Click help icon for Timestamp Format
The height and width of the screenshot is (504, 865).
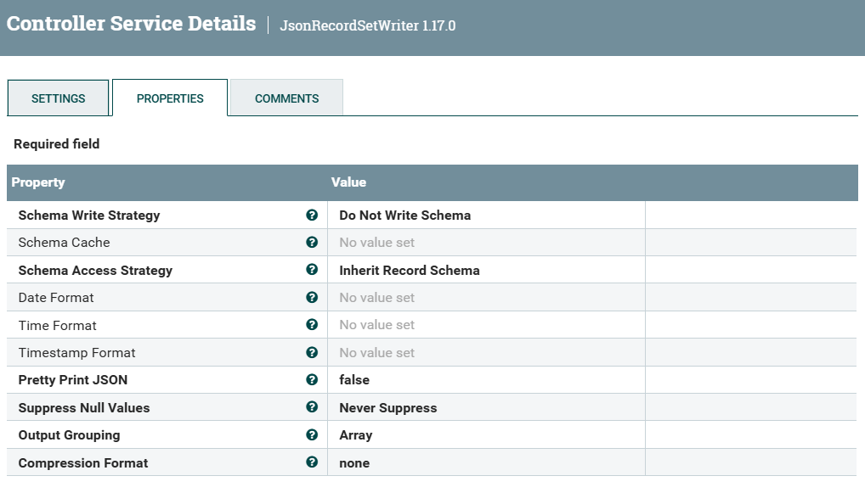pos(312,352)
